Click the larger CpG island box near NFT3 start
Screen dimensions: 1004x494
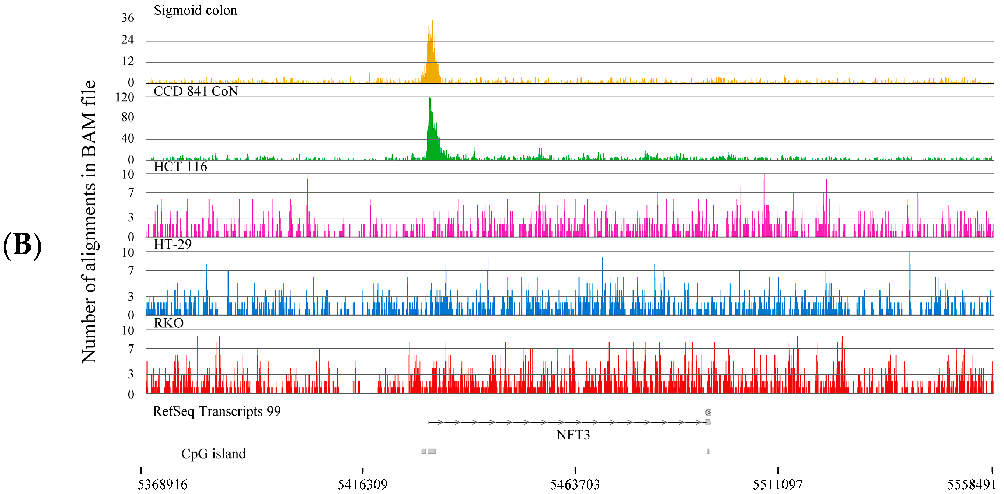pos(432,452)
